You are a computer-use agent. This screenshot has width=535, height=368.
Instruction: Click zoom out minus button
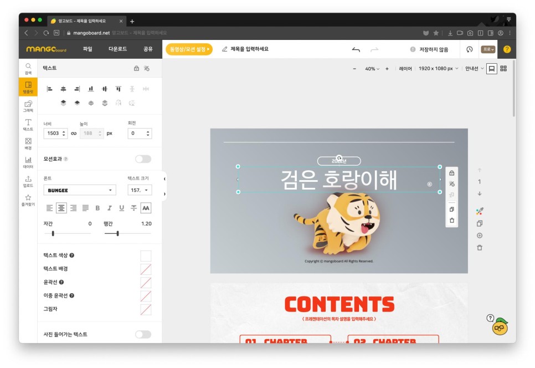354,69
